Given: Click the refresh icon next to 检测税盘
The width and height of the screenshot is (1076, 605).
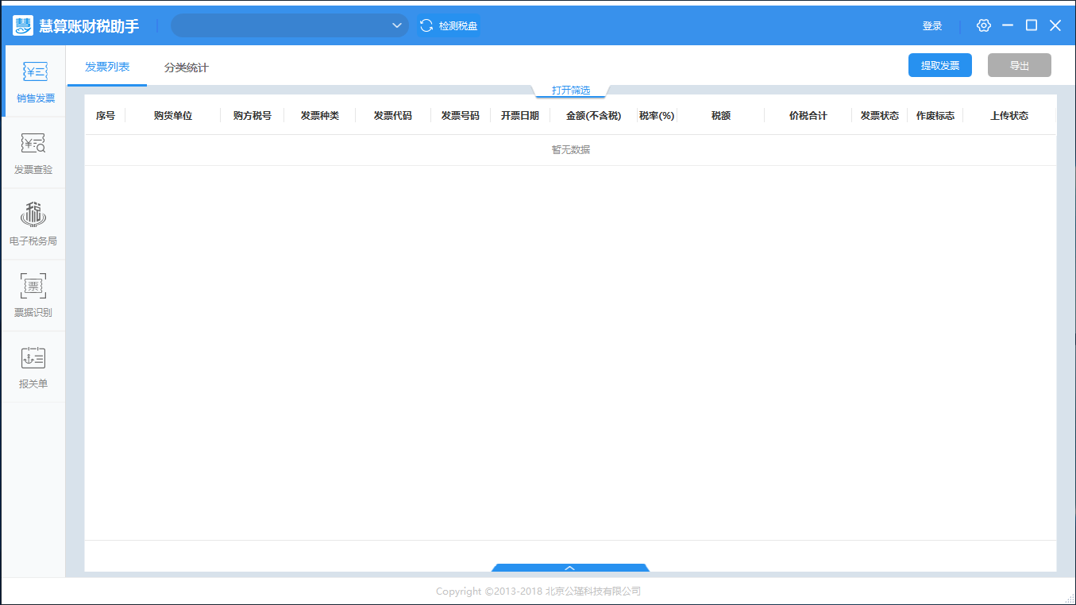Looking at the screenshot, I should click(x=426, y=25).
